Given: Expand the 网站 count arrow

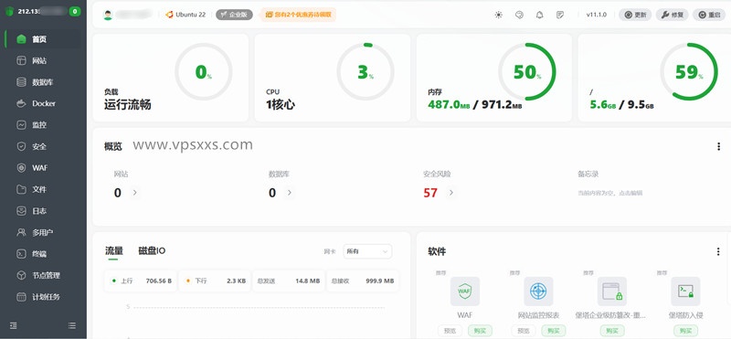Looking at the screenshot, I should 134,192.
